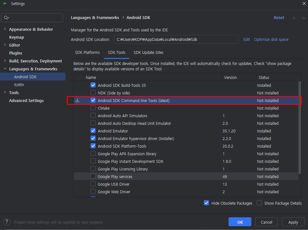Click version 2.2.0 of hypervisor driver
308x230 pixels.
coord(227,138)
